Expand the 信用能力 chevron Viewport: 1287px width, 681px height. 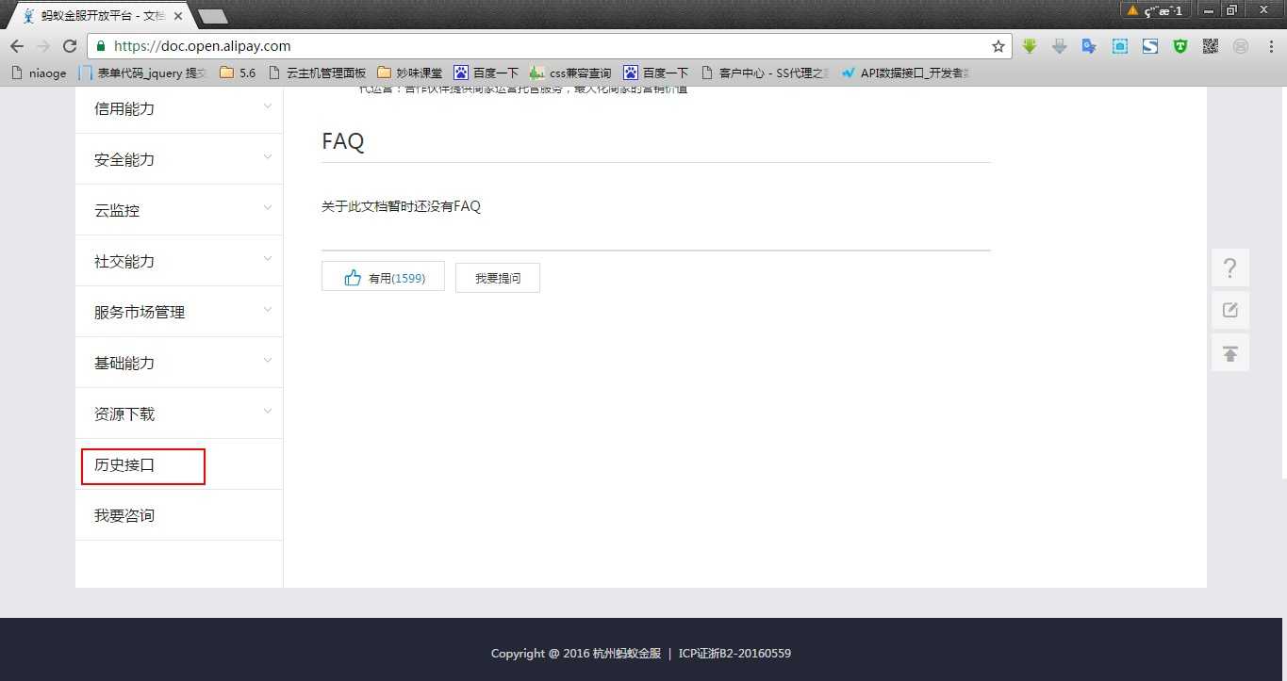coord(268,106)
